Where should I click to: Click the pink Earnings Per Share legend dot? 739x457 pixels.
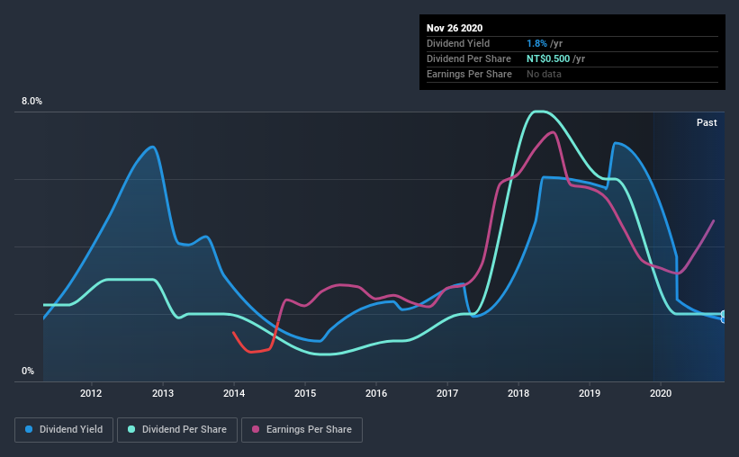(256, 429)
